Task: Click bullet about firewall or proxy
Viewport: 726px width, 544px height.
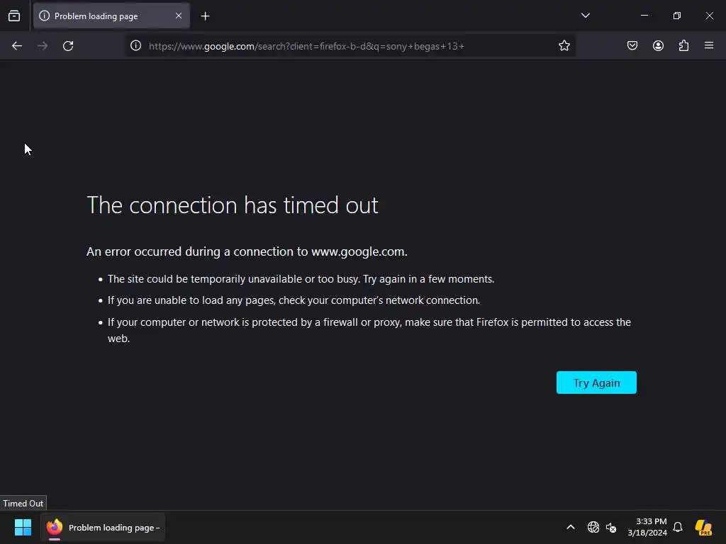Action: [369, 330]
